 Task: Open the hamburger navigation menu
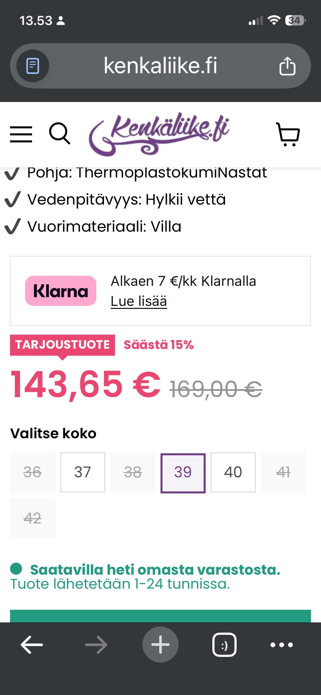tap(21, 134)
